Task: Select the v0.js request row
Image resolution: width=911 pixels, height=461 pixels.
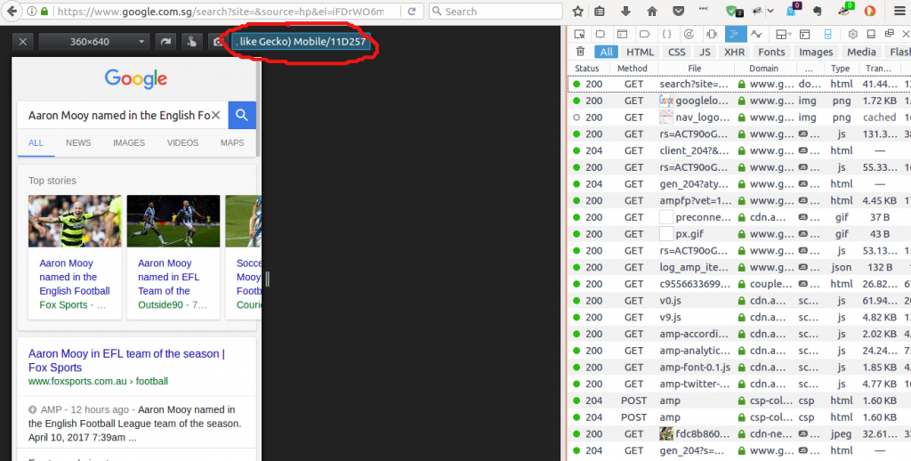Action: click(x=739, y=301)
